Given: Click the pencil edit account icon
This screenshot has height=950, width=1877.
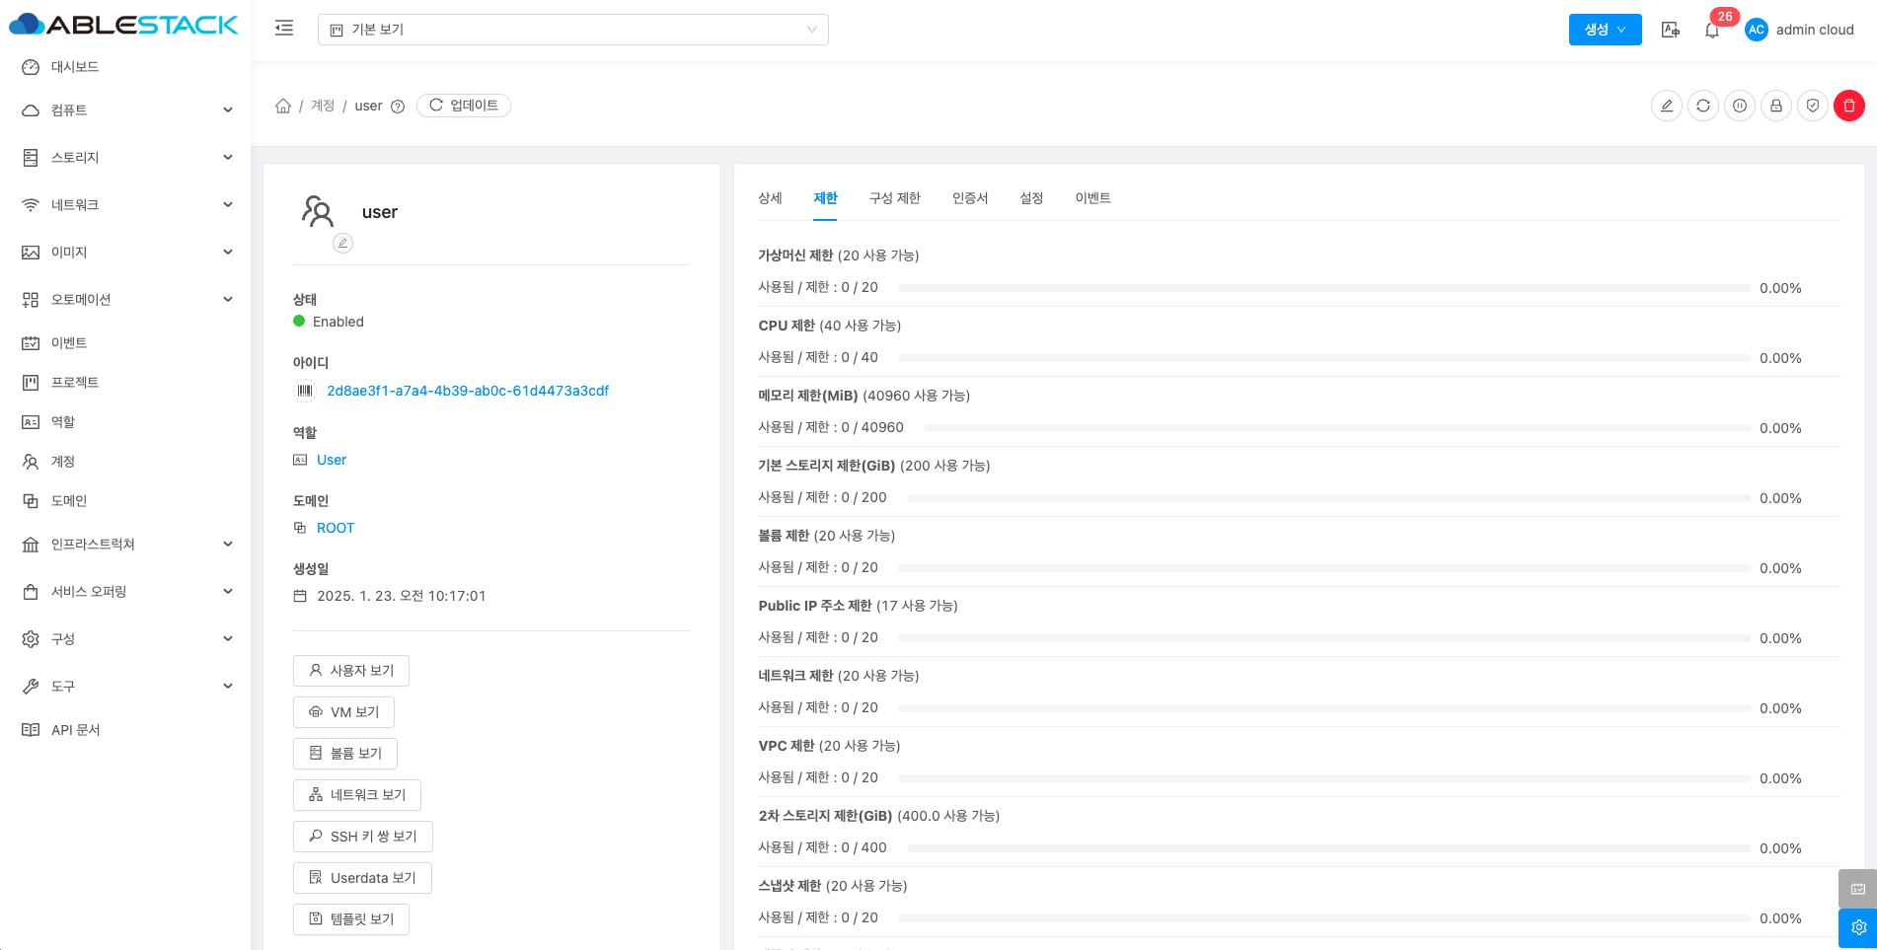Looking at the screenshot, I should tap(1666, 106).
